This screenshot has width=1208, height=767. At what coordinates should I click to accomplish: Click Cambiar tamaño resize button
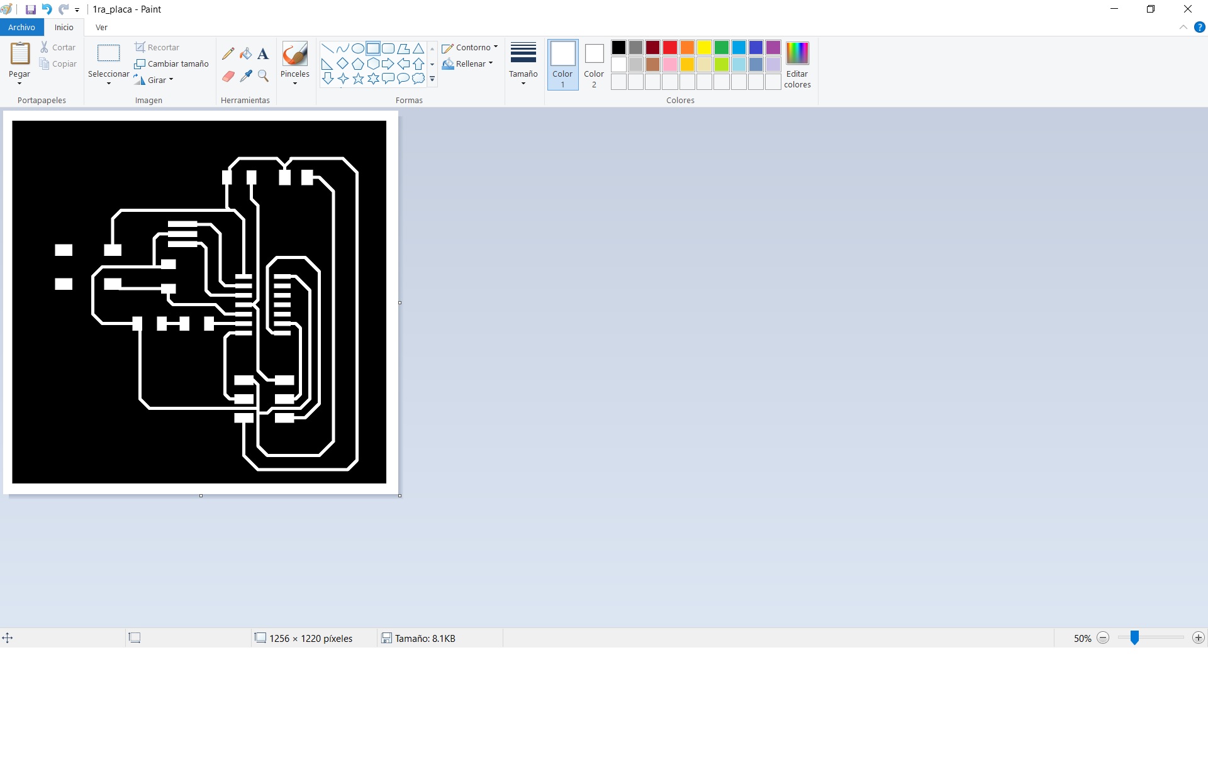(171, 63)
